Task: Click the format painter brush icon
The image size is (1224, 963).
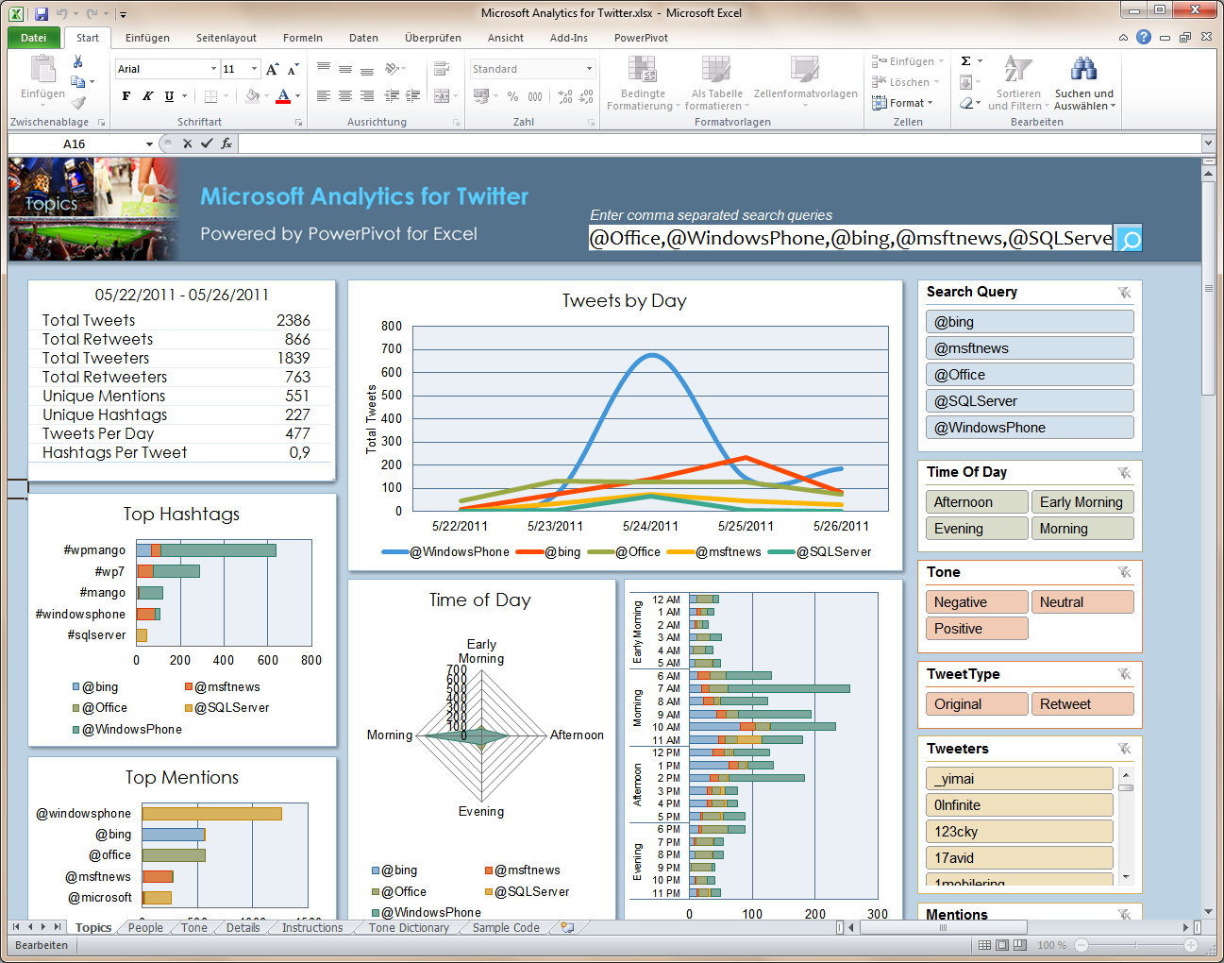Action: click(78, 103)
